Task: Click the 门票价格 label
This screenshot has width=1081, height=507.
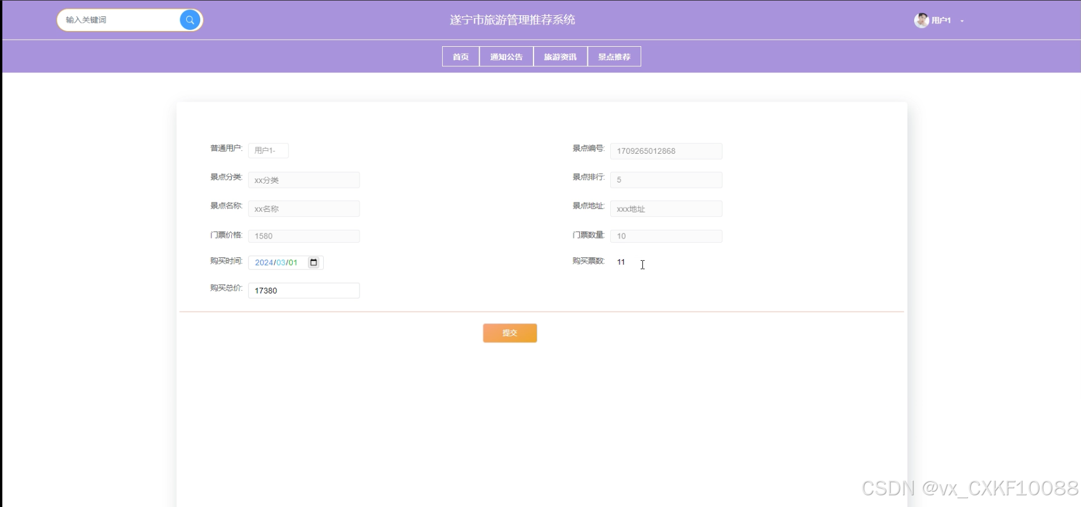Action: click(x=226, y=235)
